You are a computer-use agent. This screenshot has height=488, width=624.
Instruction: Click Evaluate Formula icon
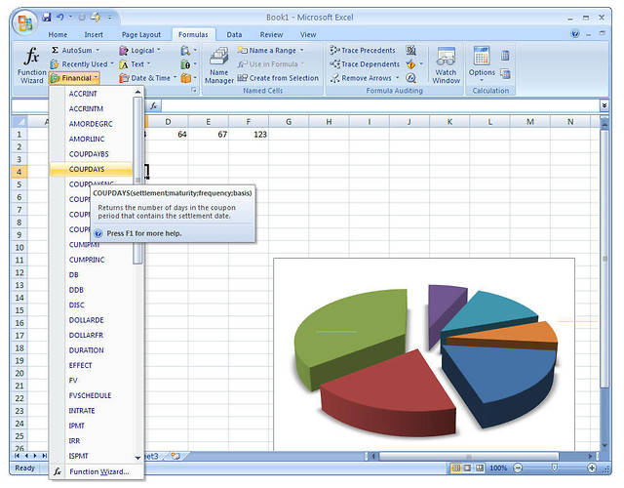tap(411, 78)
